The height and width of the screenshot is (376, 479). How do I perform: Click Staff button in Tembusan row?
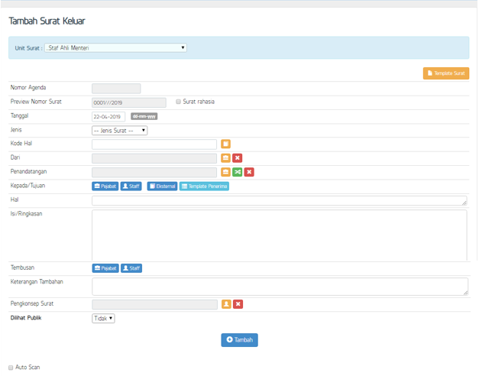131,268
